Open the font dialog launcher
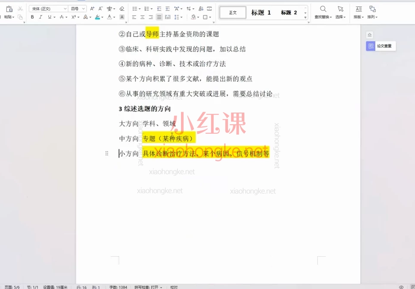This screenshot has height=289, width=415. click(126, 22)
